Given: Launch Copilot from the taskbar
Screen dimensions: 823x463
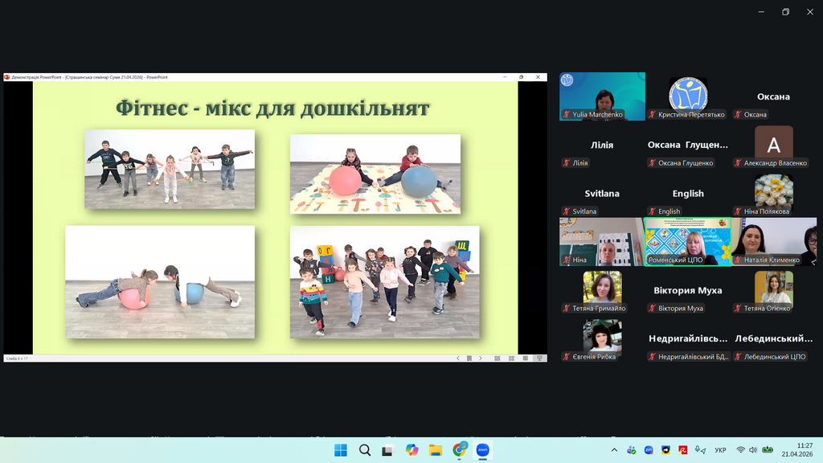Looking at the screenshot, I should point(411,450).
